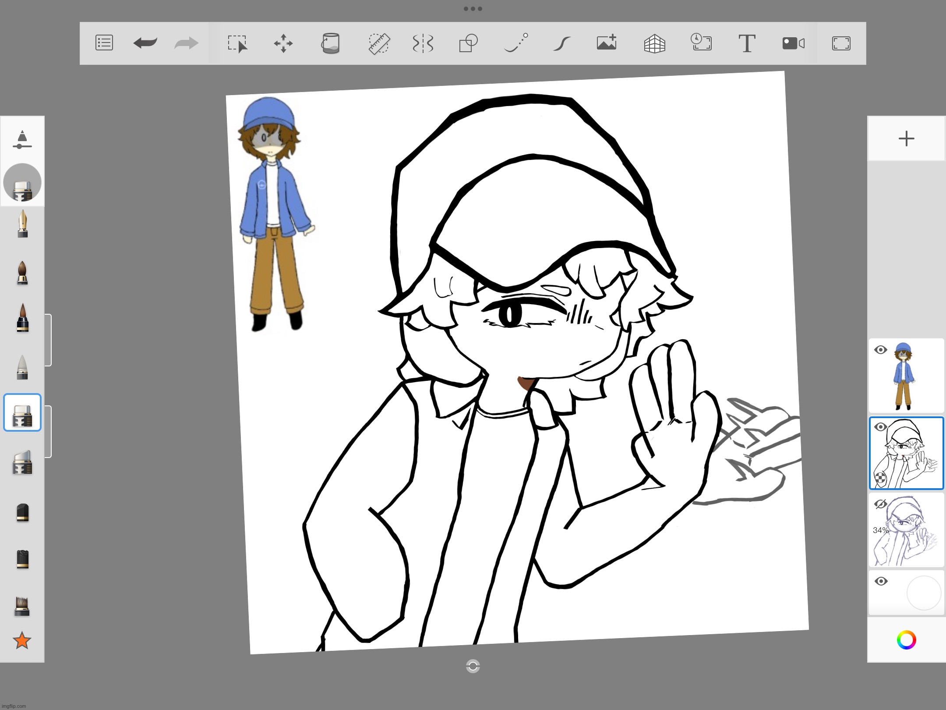Import an image with Add Image
946x710 pixels.
(607, 43)
